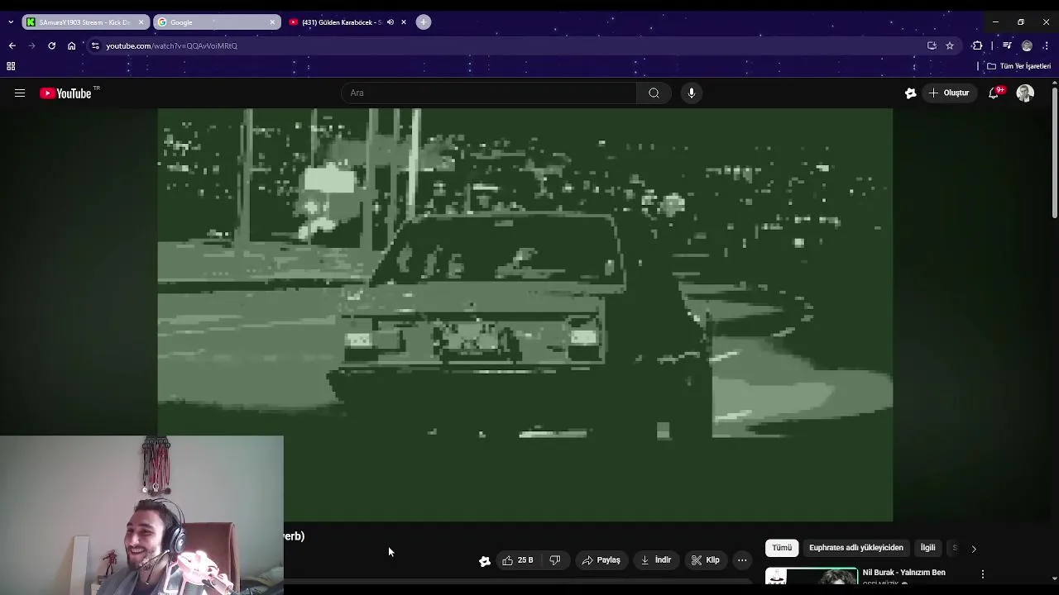Open the YouTube account avatar menu

pyautogui.click(x=1025, y=93)
